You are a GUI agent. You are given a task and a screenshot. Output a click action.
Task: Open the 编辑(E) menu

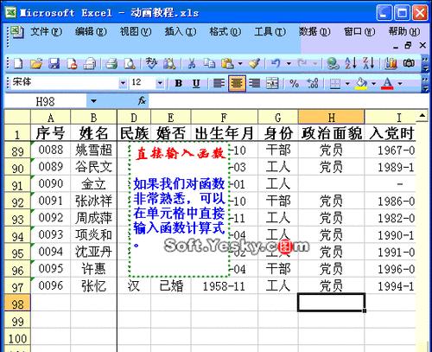pos(91,31)
